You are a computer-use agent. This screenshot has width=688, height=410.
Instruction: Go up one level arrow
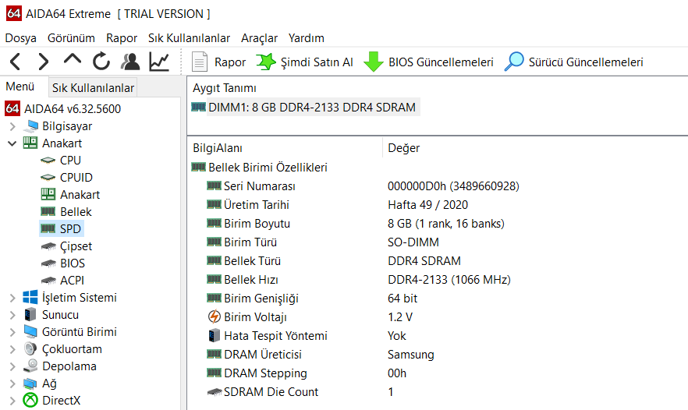pos(72,59)
